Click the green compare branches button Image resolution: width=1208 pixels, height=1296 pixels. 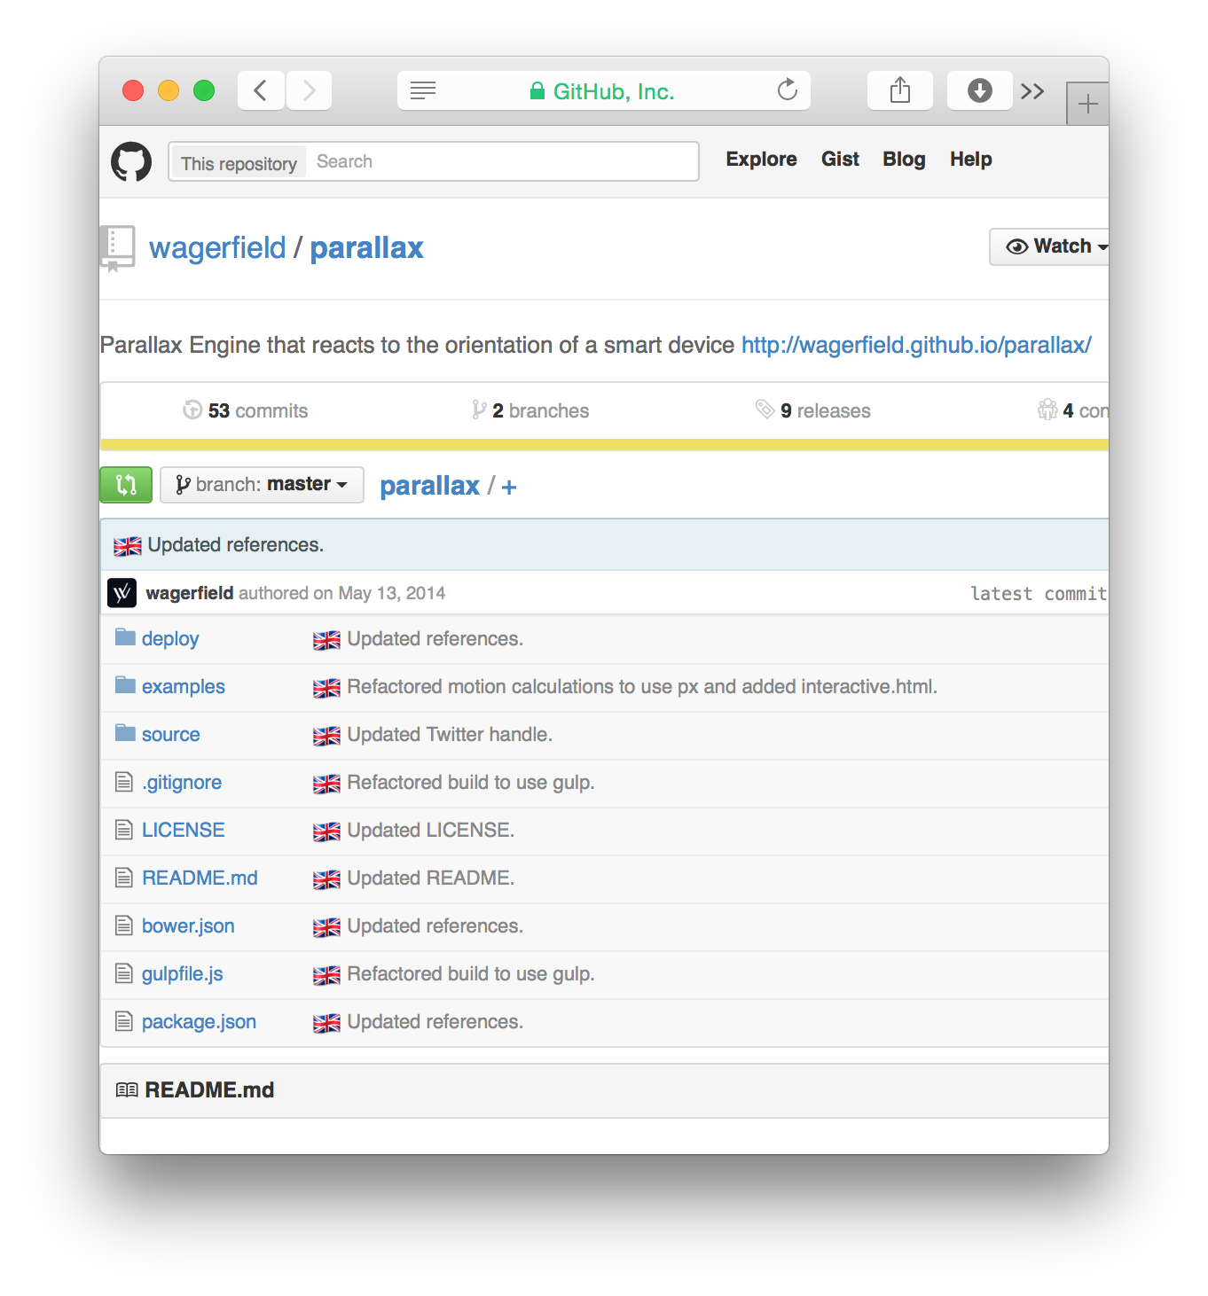point(126,485)
